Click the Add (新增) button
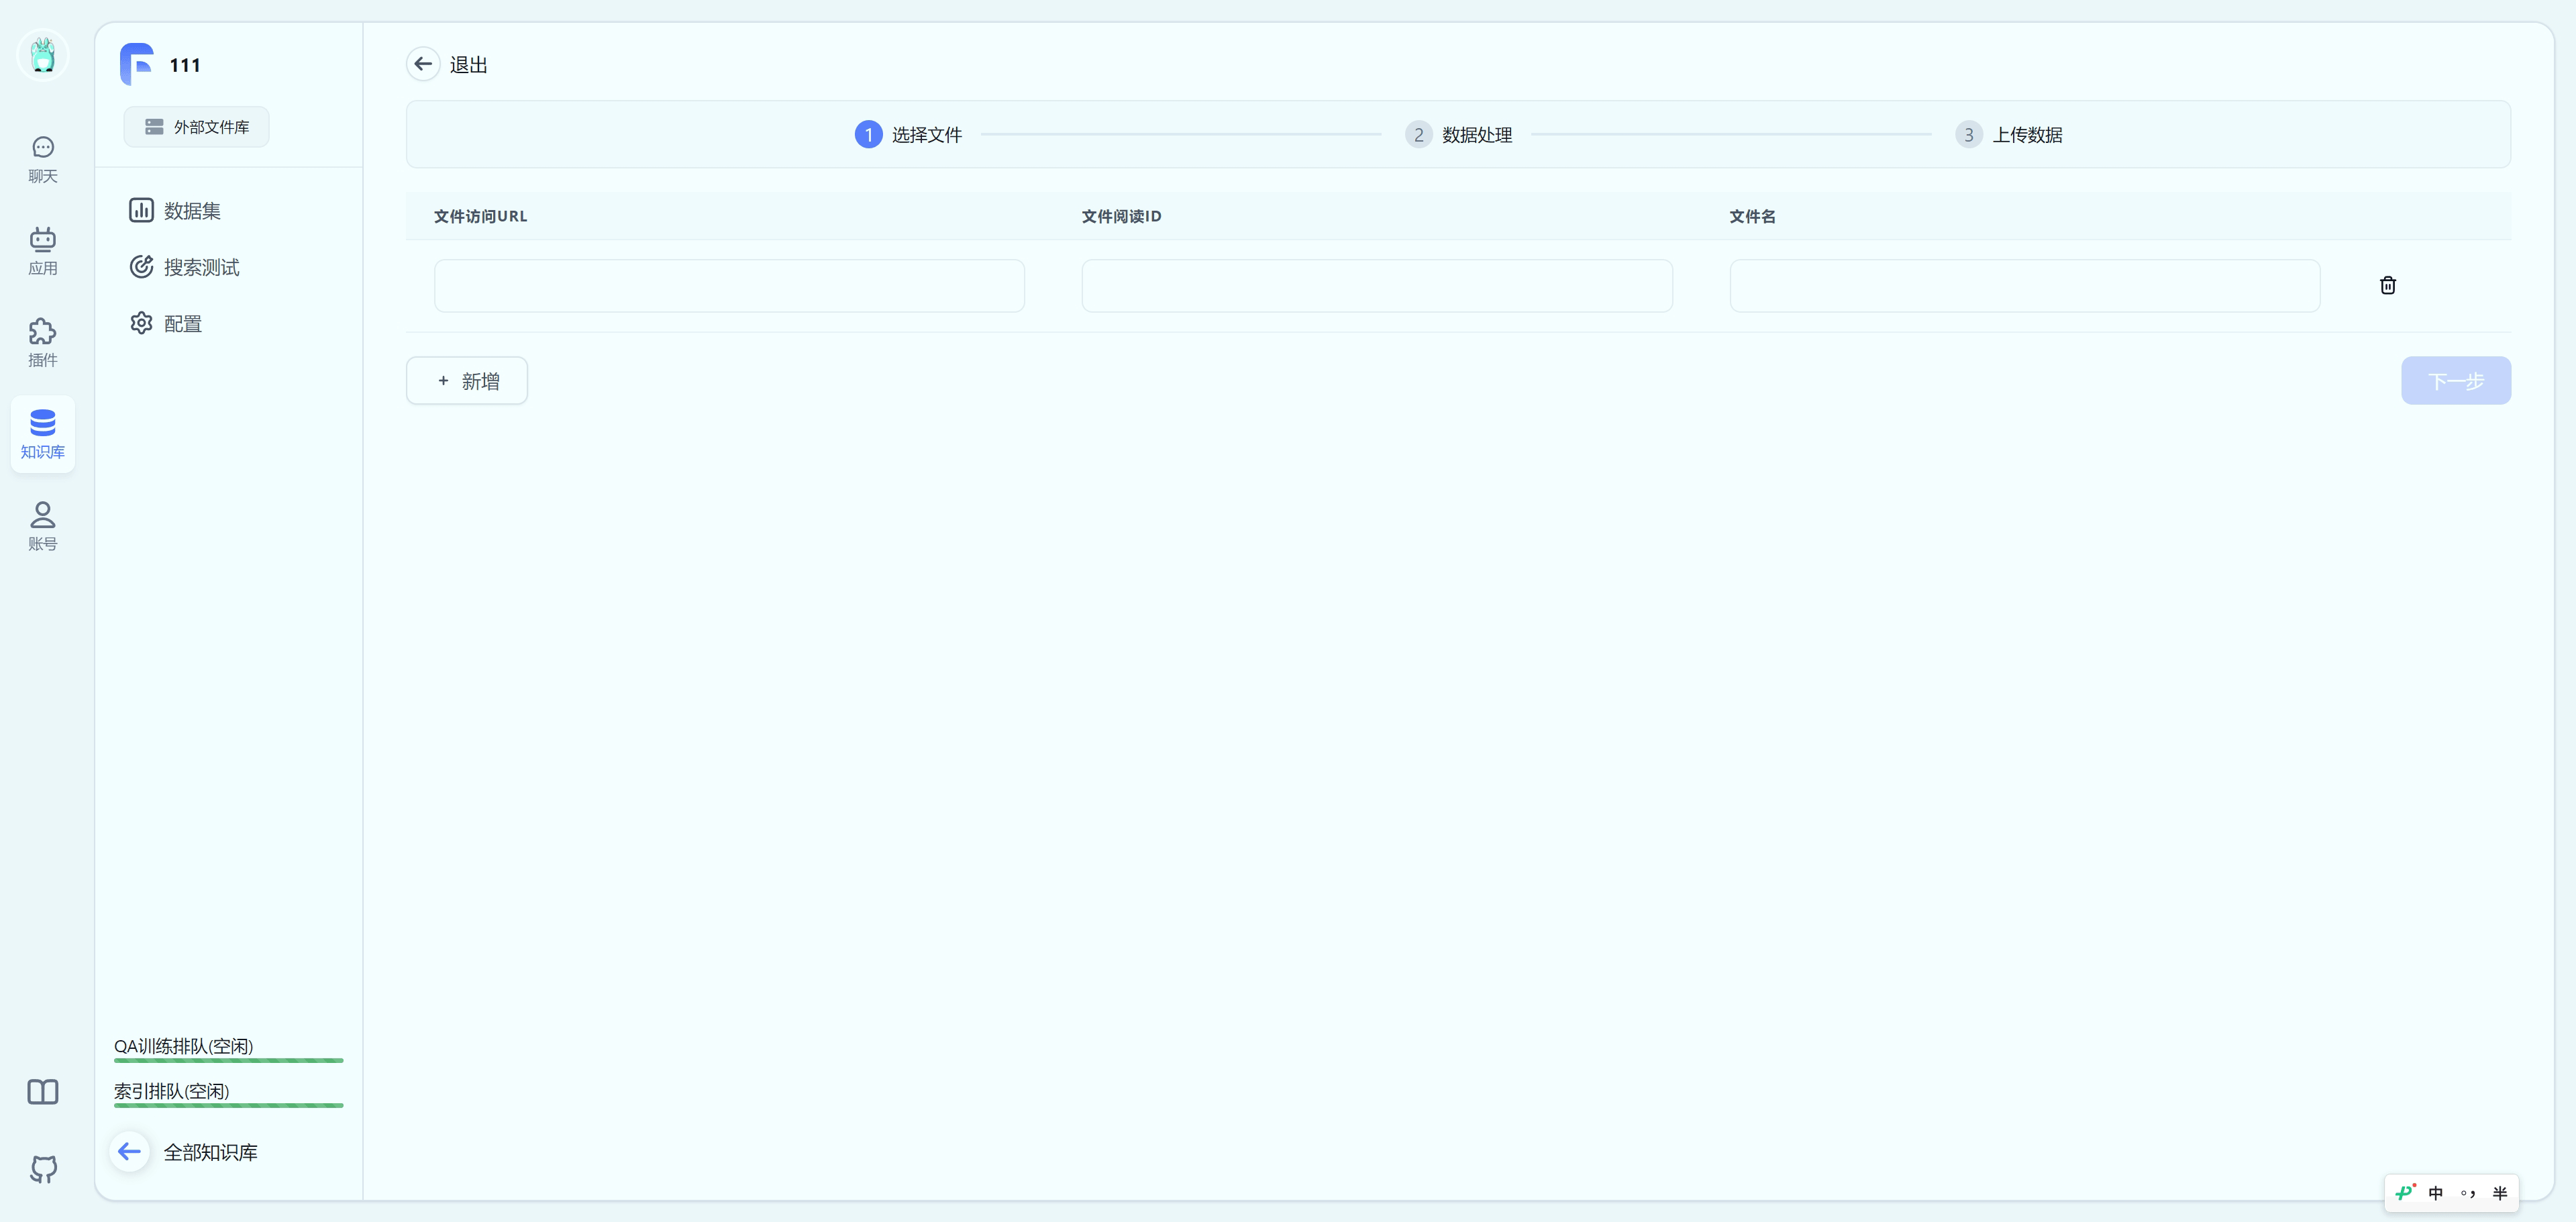The width and height of the screenshot is (2576, 1222). (467, 381)
